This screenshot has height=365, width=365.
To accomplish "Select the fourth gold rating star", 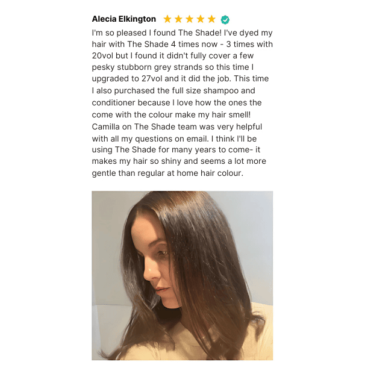I will click(x=201, y=19).
